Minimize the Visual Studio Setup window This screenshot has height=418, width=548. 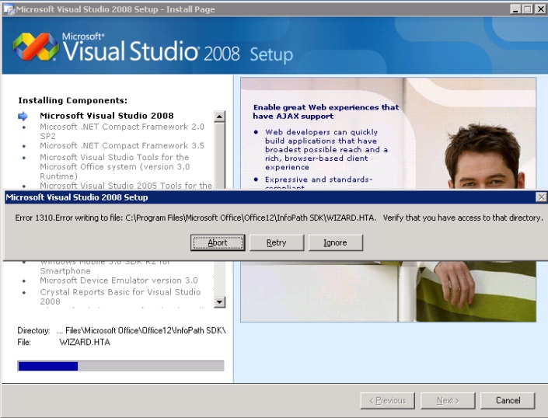515,9
